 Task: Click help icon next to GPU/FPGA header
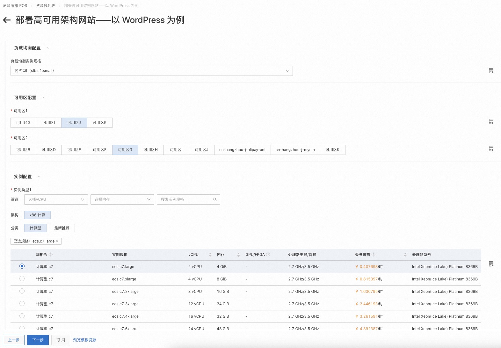point(268,255)
